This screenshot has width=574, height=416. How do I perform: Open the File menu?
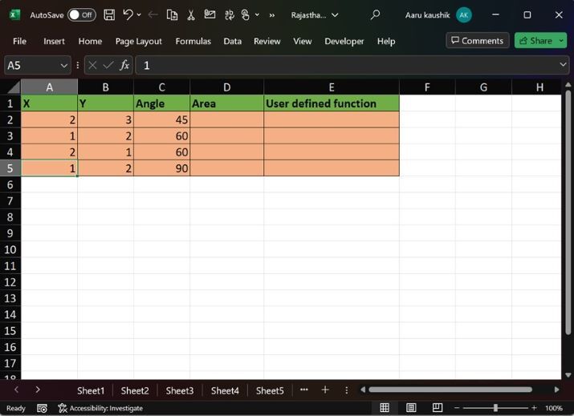click(x=19, y=42)
